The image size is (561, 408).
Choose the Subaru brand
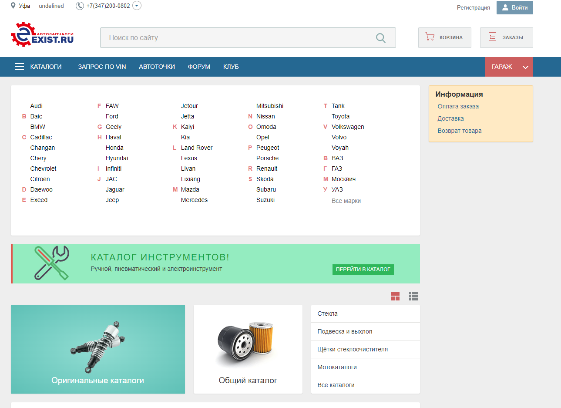(266, 189)
